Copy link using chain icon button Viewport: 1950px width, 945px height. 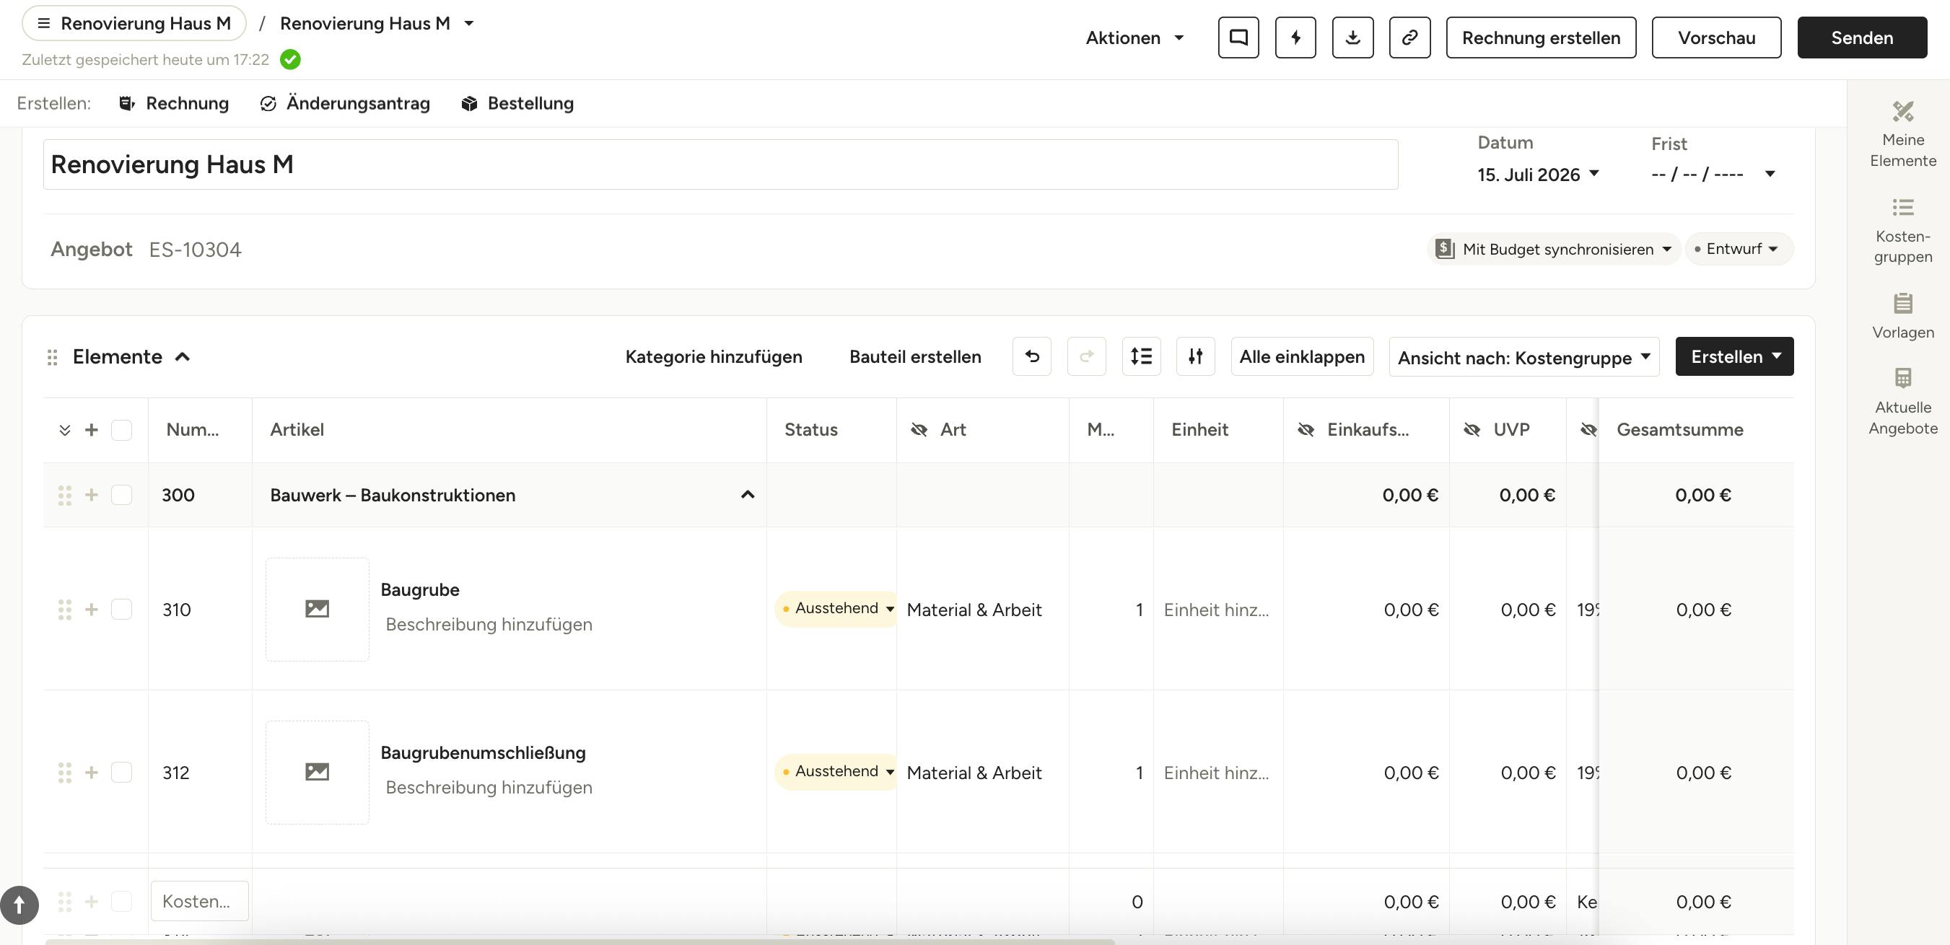pos(1409,38)
